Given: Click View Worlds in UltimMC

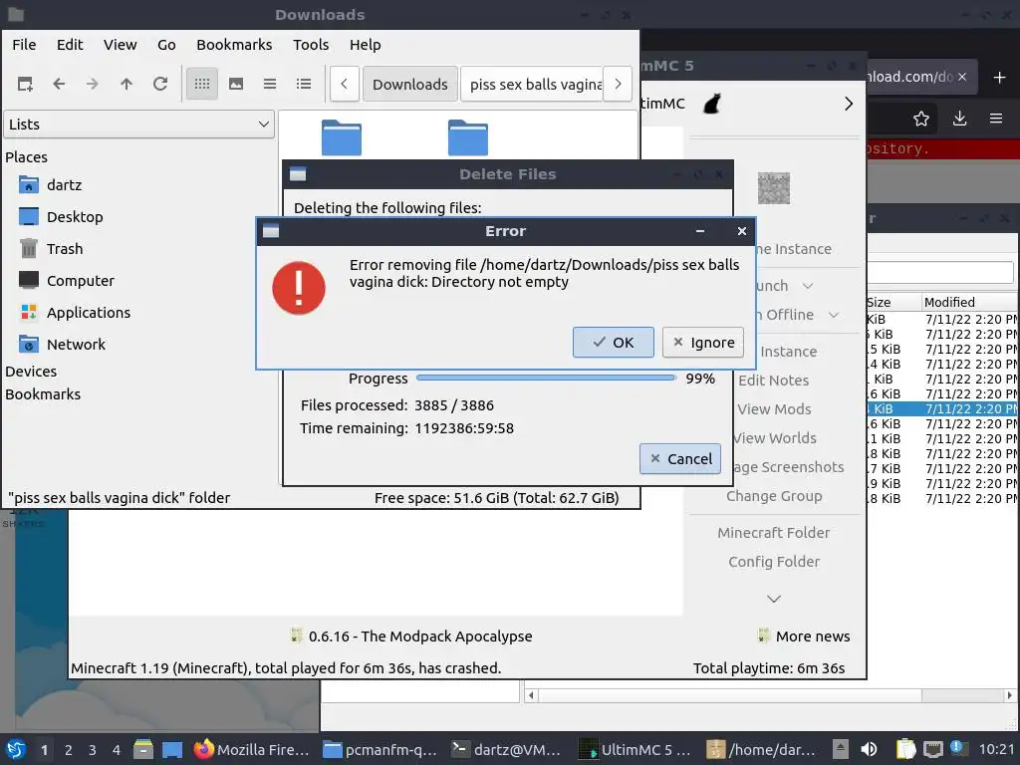Looking at the screenshot, I should [x=773, y=438].
